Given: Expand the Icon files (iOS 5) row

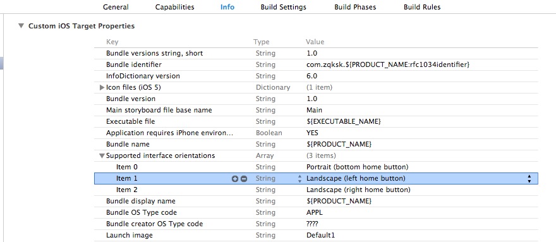Looking at the screenshot, I should 102,87.
